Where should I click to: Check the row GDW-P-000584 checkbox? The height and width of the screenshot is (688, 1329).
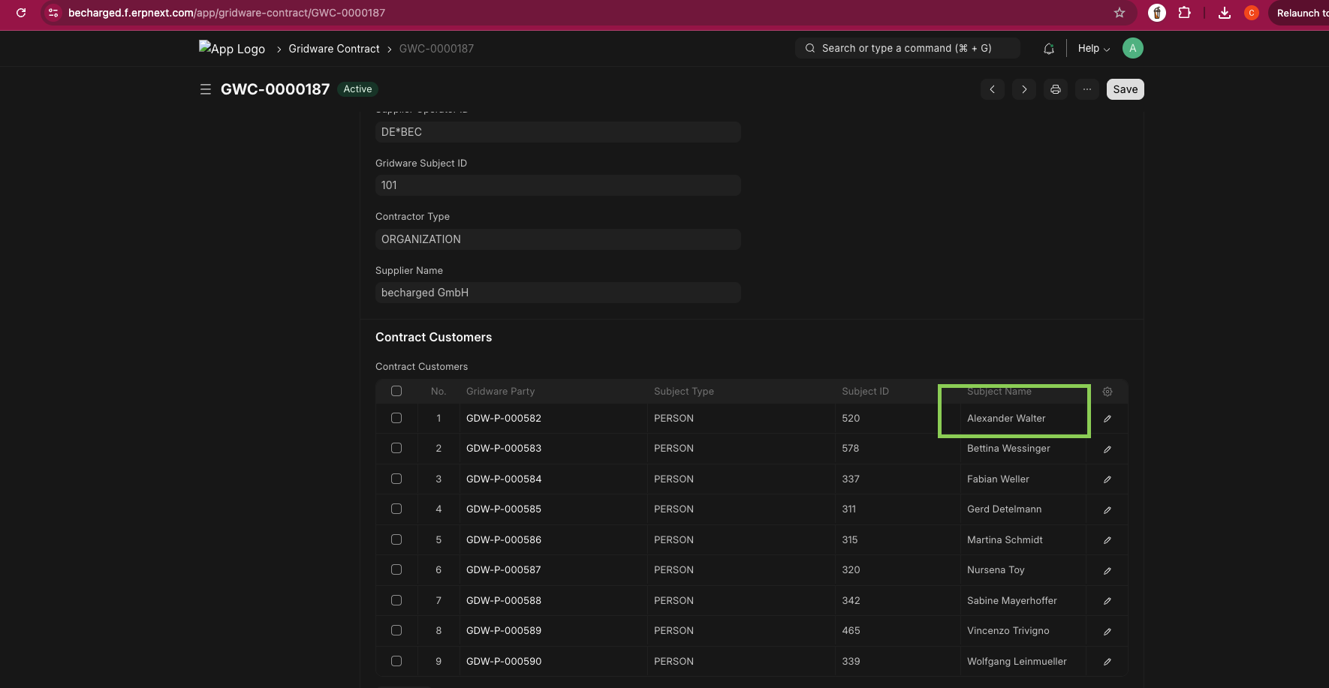click(x=396, y=479)
